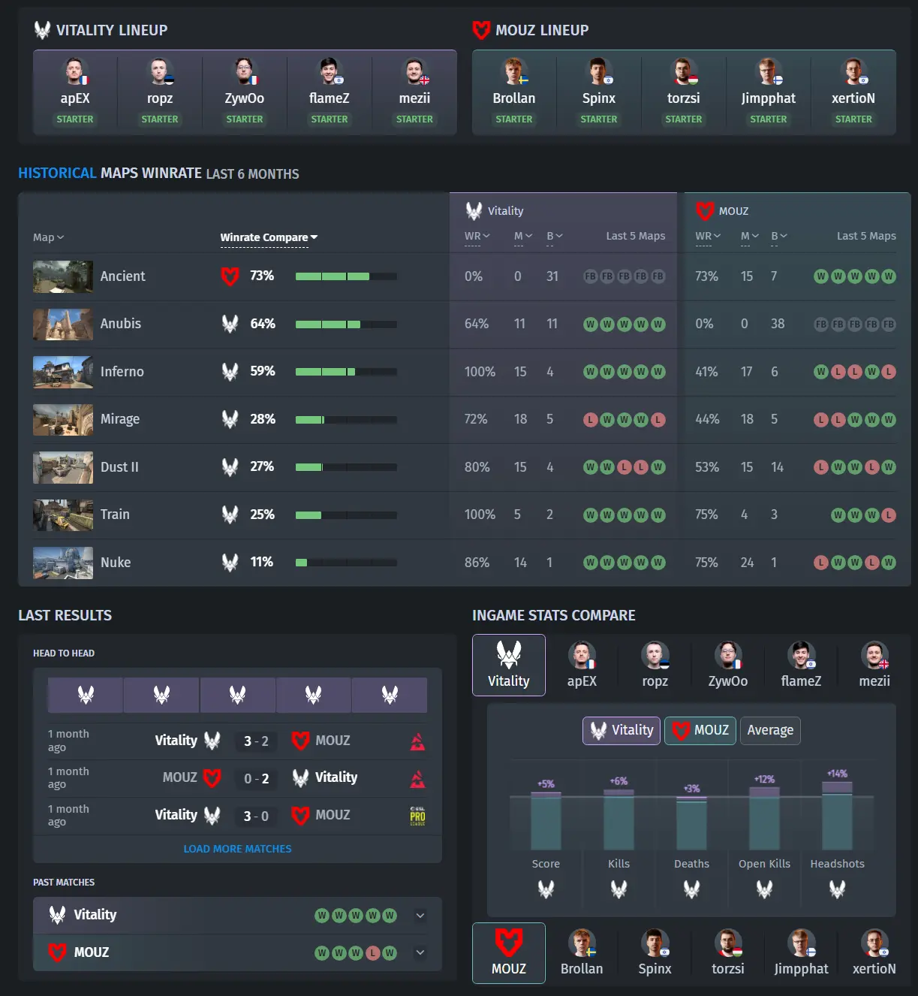
Task: Click Vitality logo on Anubis winrate row
Action: (230, 324)
